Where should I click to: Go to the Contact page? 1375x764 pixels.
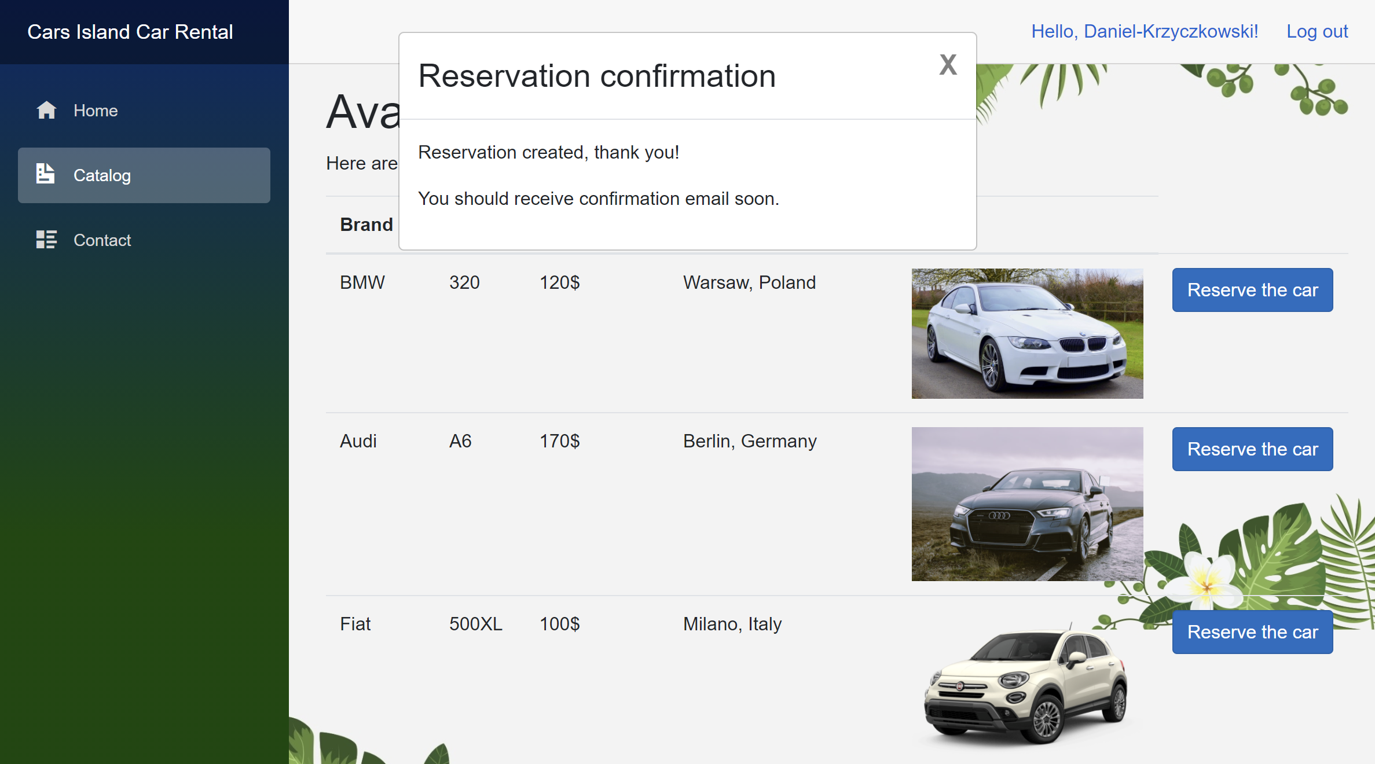(x=102, y=240)
